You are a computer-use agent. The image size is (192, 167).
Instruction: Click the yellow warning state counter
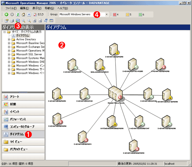[127, 15]
